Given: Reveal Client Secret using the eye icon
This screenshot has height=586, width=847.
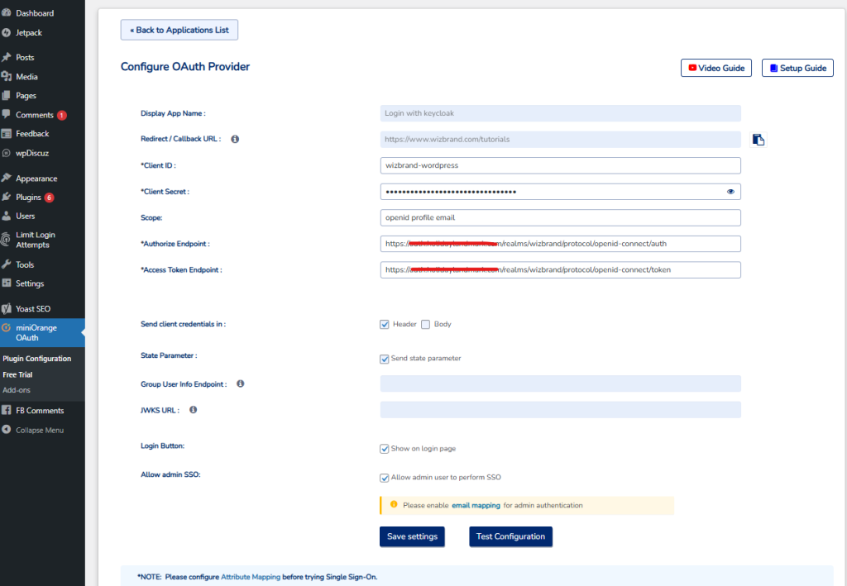Looking at the screenshot, I should 730,192.
